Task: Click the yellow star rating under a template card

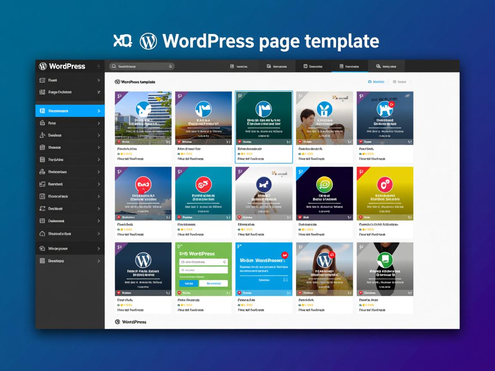Action: tap(122, 153)
